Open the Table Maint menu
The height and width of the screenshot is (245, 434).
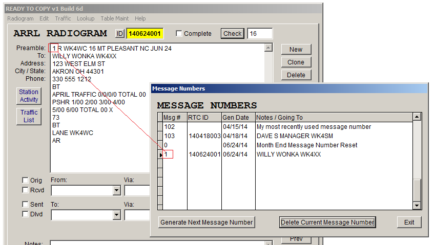point(115,18)
